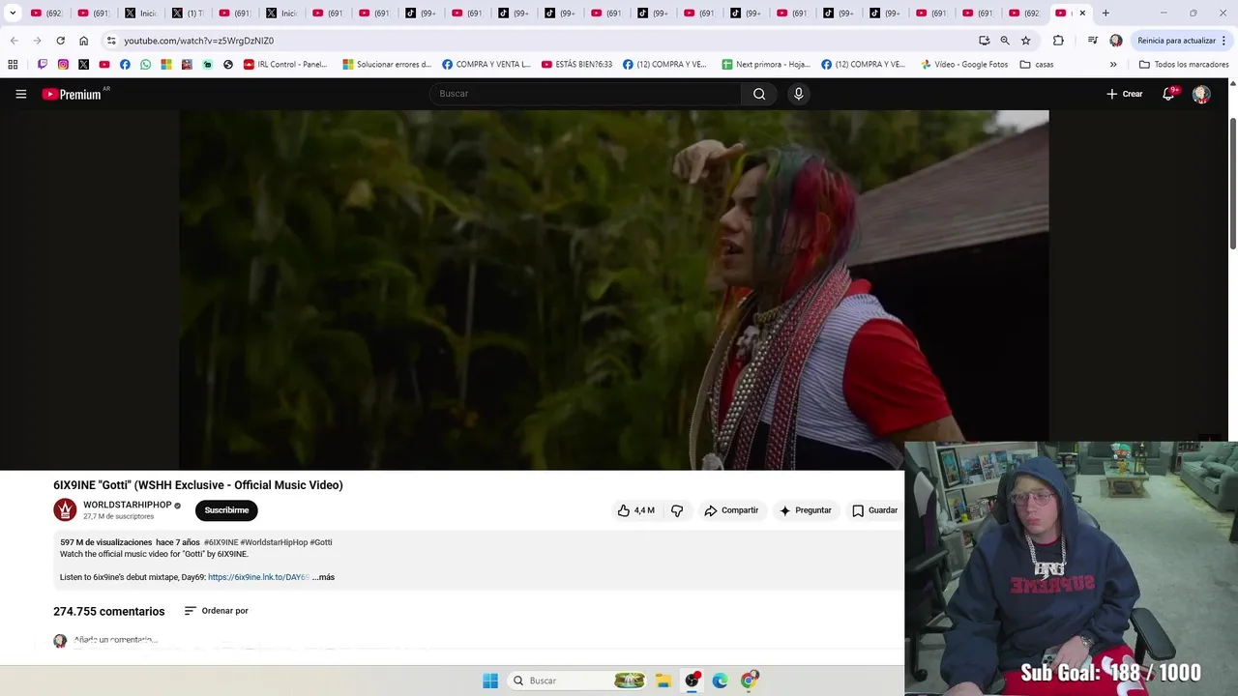Open the zoom magnifier in address bar
Screen dimensions: 1238x696
(x=1005, y=41)
